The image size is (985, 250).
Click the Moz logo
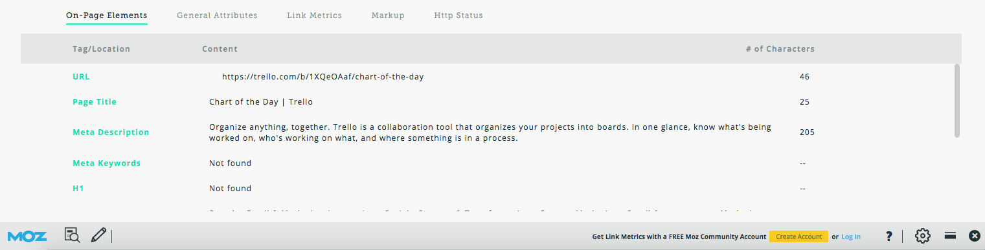click(x=27, y=236)
